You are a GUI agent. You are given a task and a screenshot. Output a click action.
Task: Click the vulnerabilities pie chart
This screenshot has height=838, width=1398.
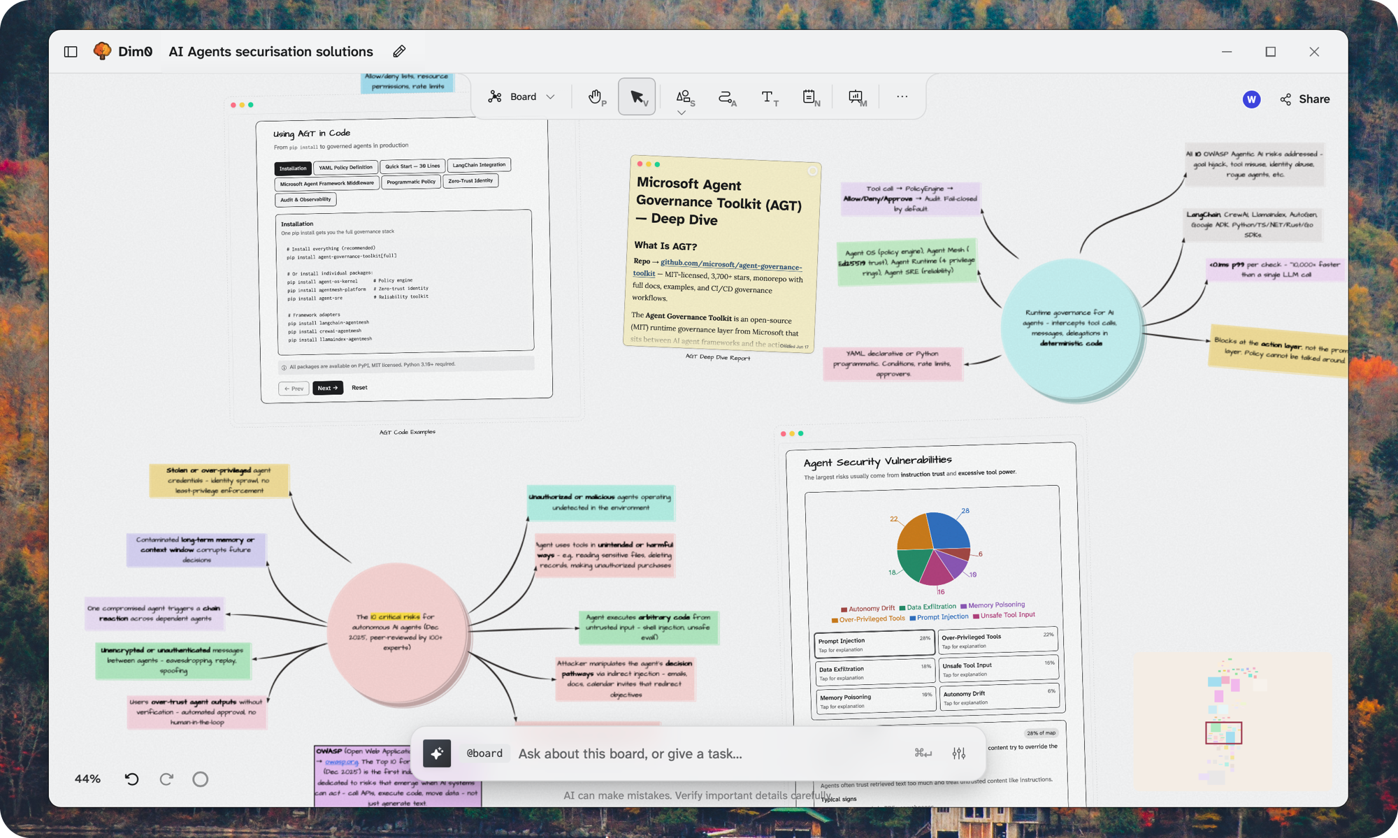click(x=934, y=549)
